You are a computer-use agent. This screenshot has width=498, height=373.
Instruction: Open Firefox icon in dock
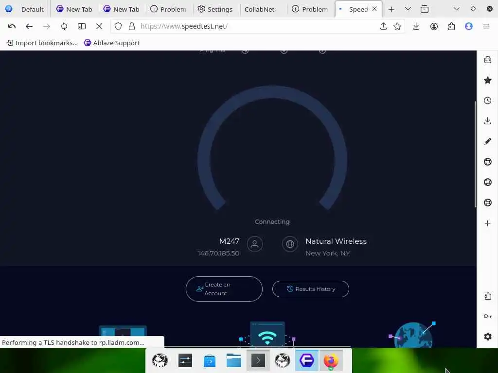coord(331,361)
